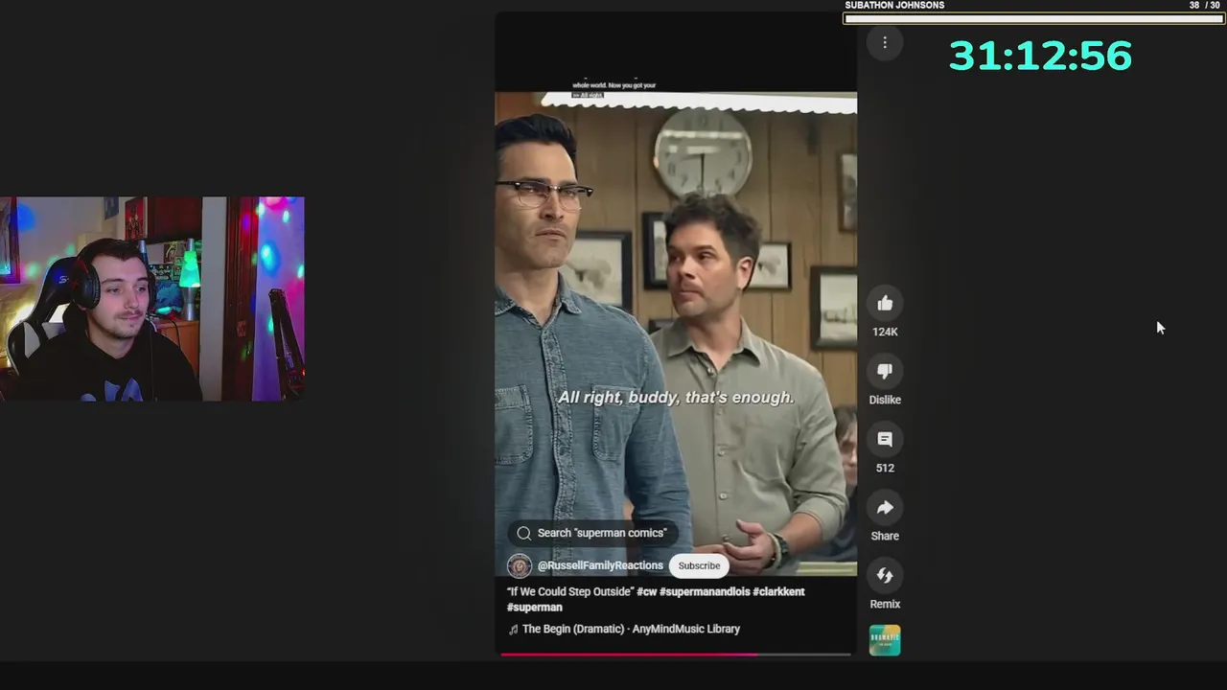Search "superman comics" suggestion chip
Viewport: 1227px width, 690px height.
pyautogui.click(x=592, y=533)
